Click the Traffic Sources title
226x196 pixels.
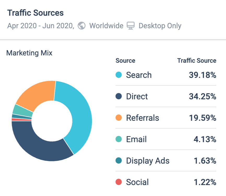click(x=35, y=13)
